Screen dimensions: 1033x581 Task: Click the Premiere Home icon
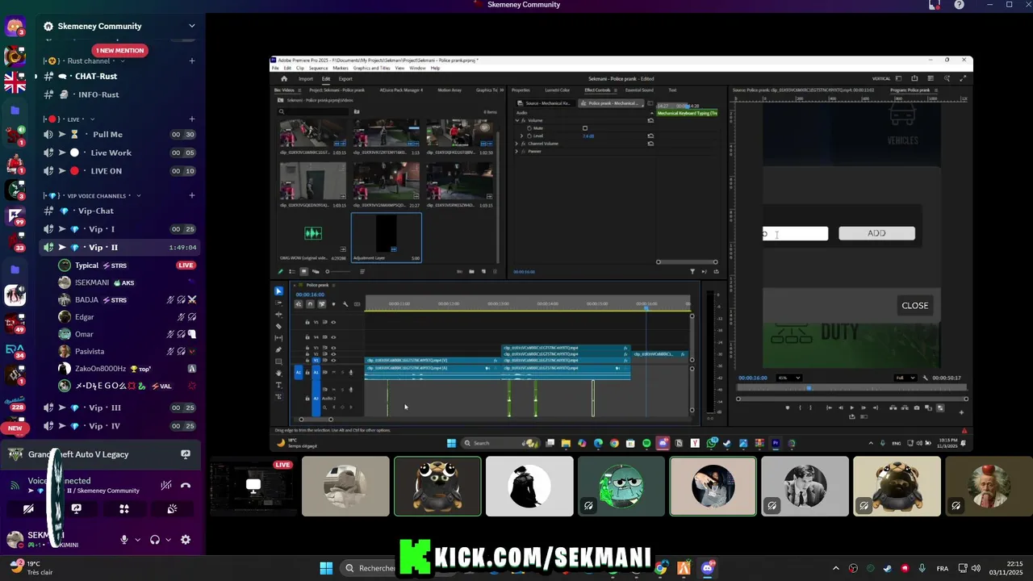pyautogui.click(x=284, y=79)
